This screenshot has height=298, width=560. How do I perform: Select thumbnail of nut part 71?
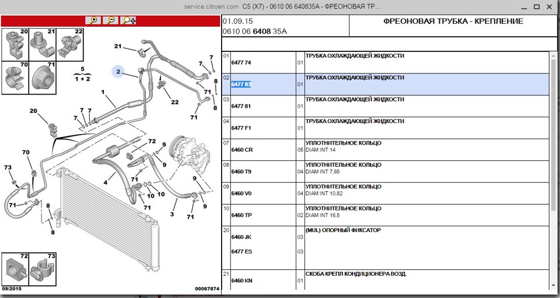42,78
